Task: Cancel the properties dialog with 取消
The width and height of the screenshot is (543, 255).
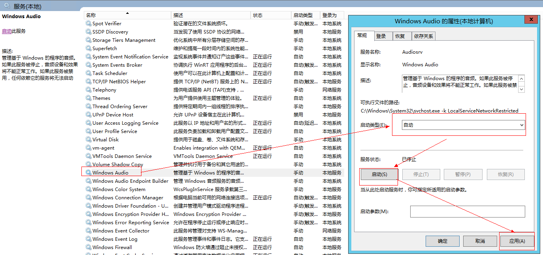Action: 480,241
